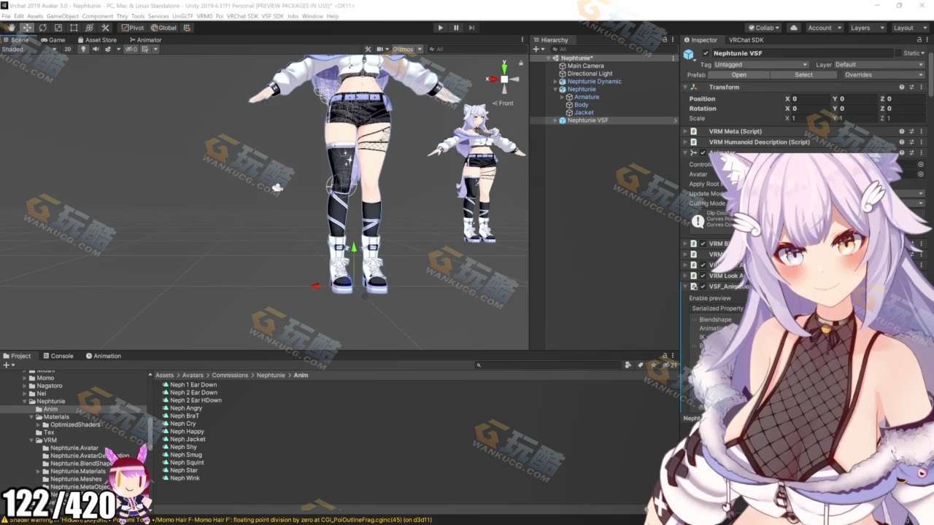Expand Nephtunie Dynamic in the Hierarchy
This screenshot has width=934, height=525.
pyautogui.click(x=555, y=82)
